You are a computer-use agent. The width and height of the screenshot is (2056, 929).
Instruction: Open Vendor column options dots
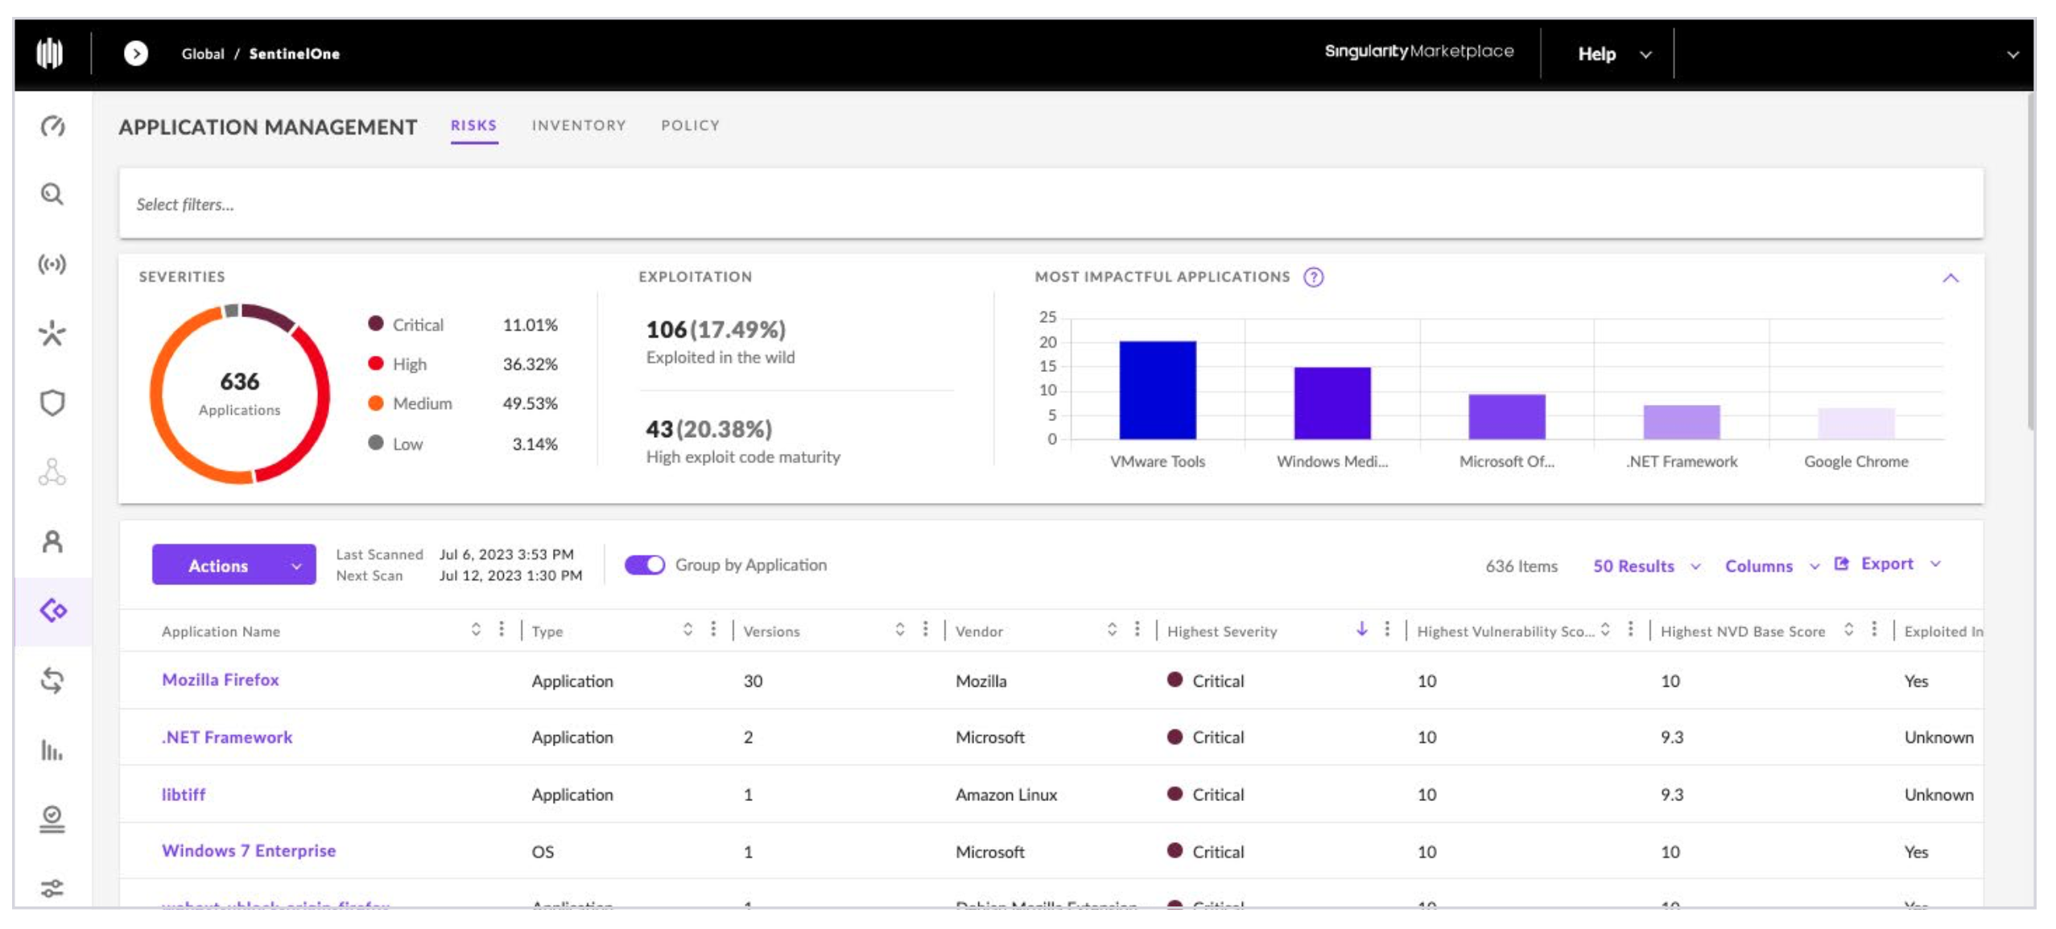[x=1137, y=629]
